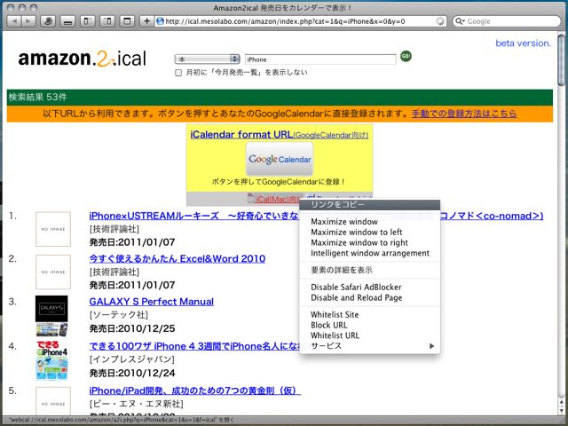The height and width of the screenshot is (426, 568).
Task: Click the full window layout toolbar button
Action: pos(127,21)
